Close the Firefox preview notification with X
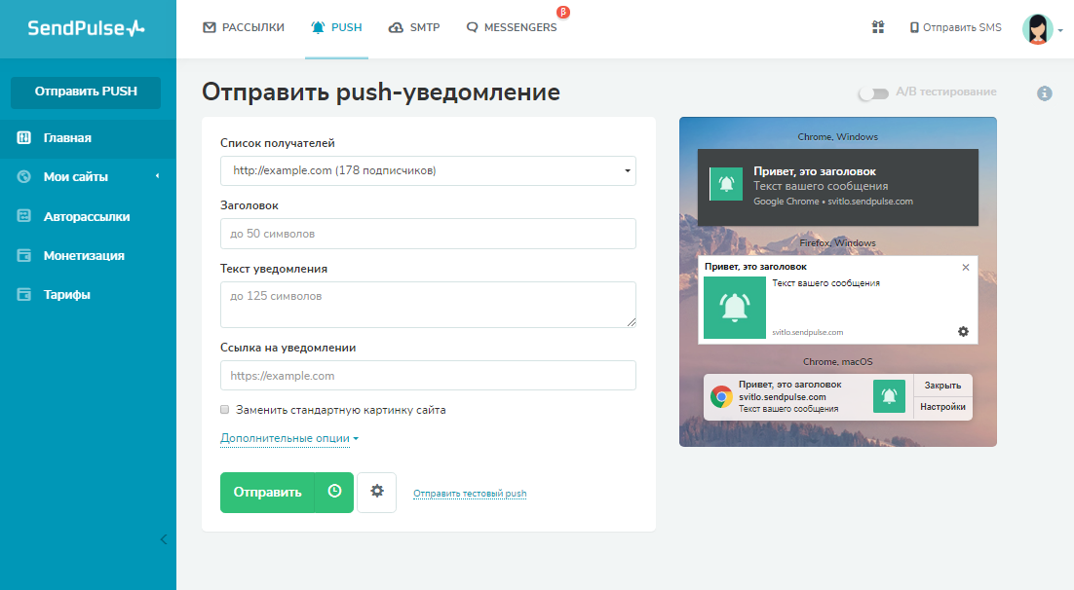Image resolution: width=1074 pixels, height=590 pixels. pyautogui.click(x=965, y=267)
